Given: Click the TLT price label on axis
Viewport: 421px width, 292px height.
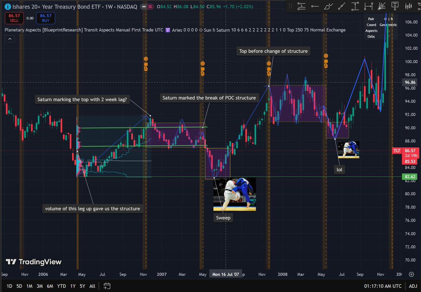Looking at the screenshot, I should (397, 150).
